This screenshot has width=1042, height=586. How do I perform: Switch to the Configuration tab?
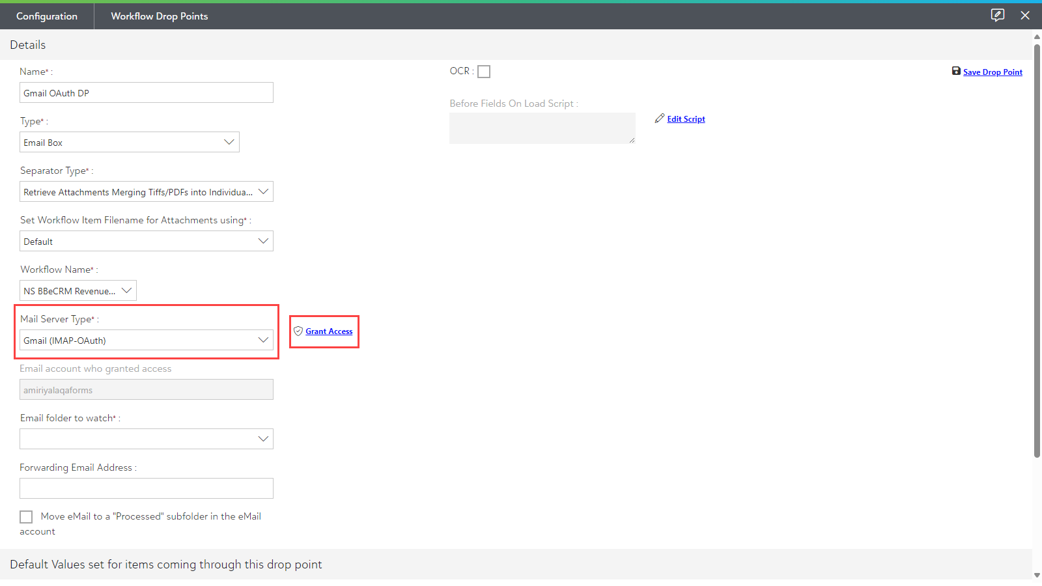point(47,16)
